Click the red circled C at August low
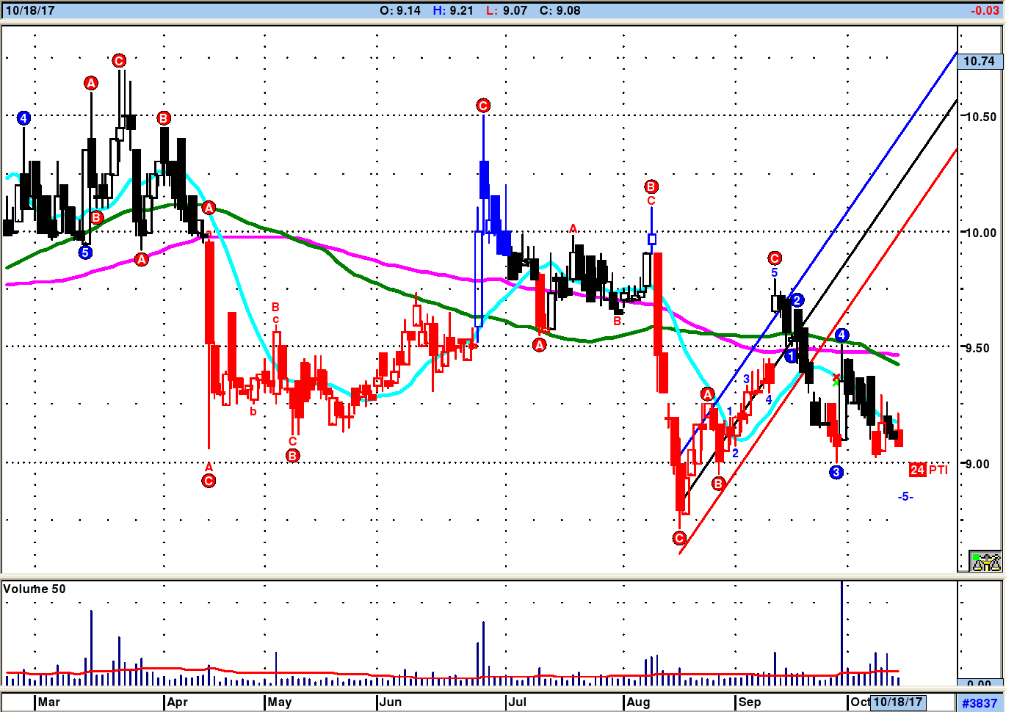 pos(679,538)
